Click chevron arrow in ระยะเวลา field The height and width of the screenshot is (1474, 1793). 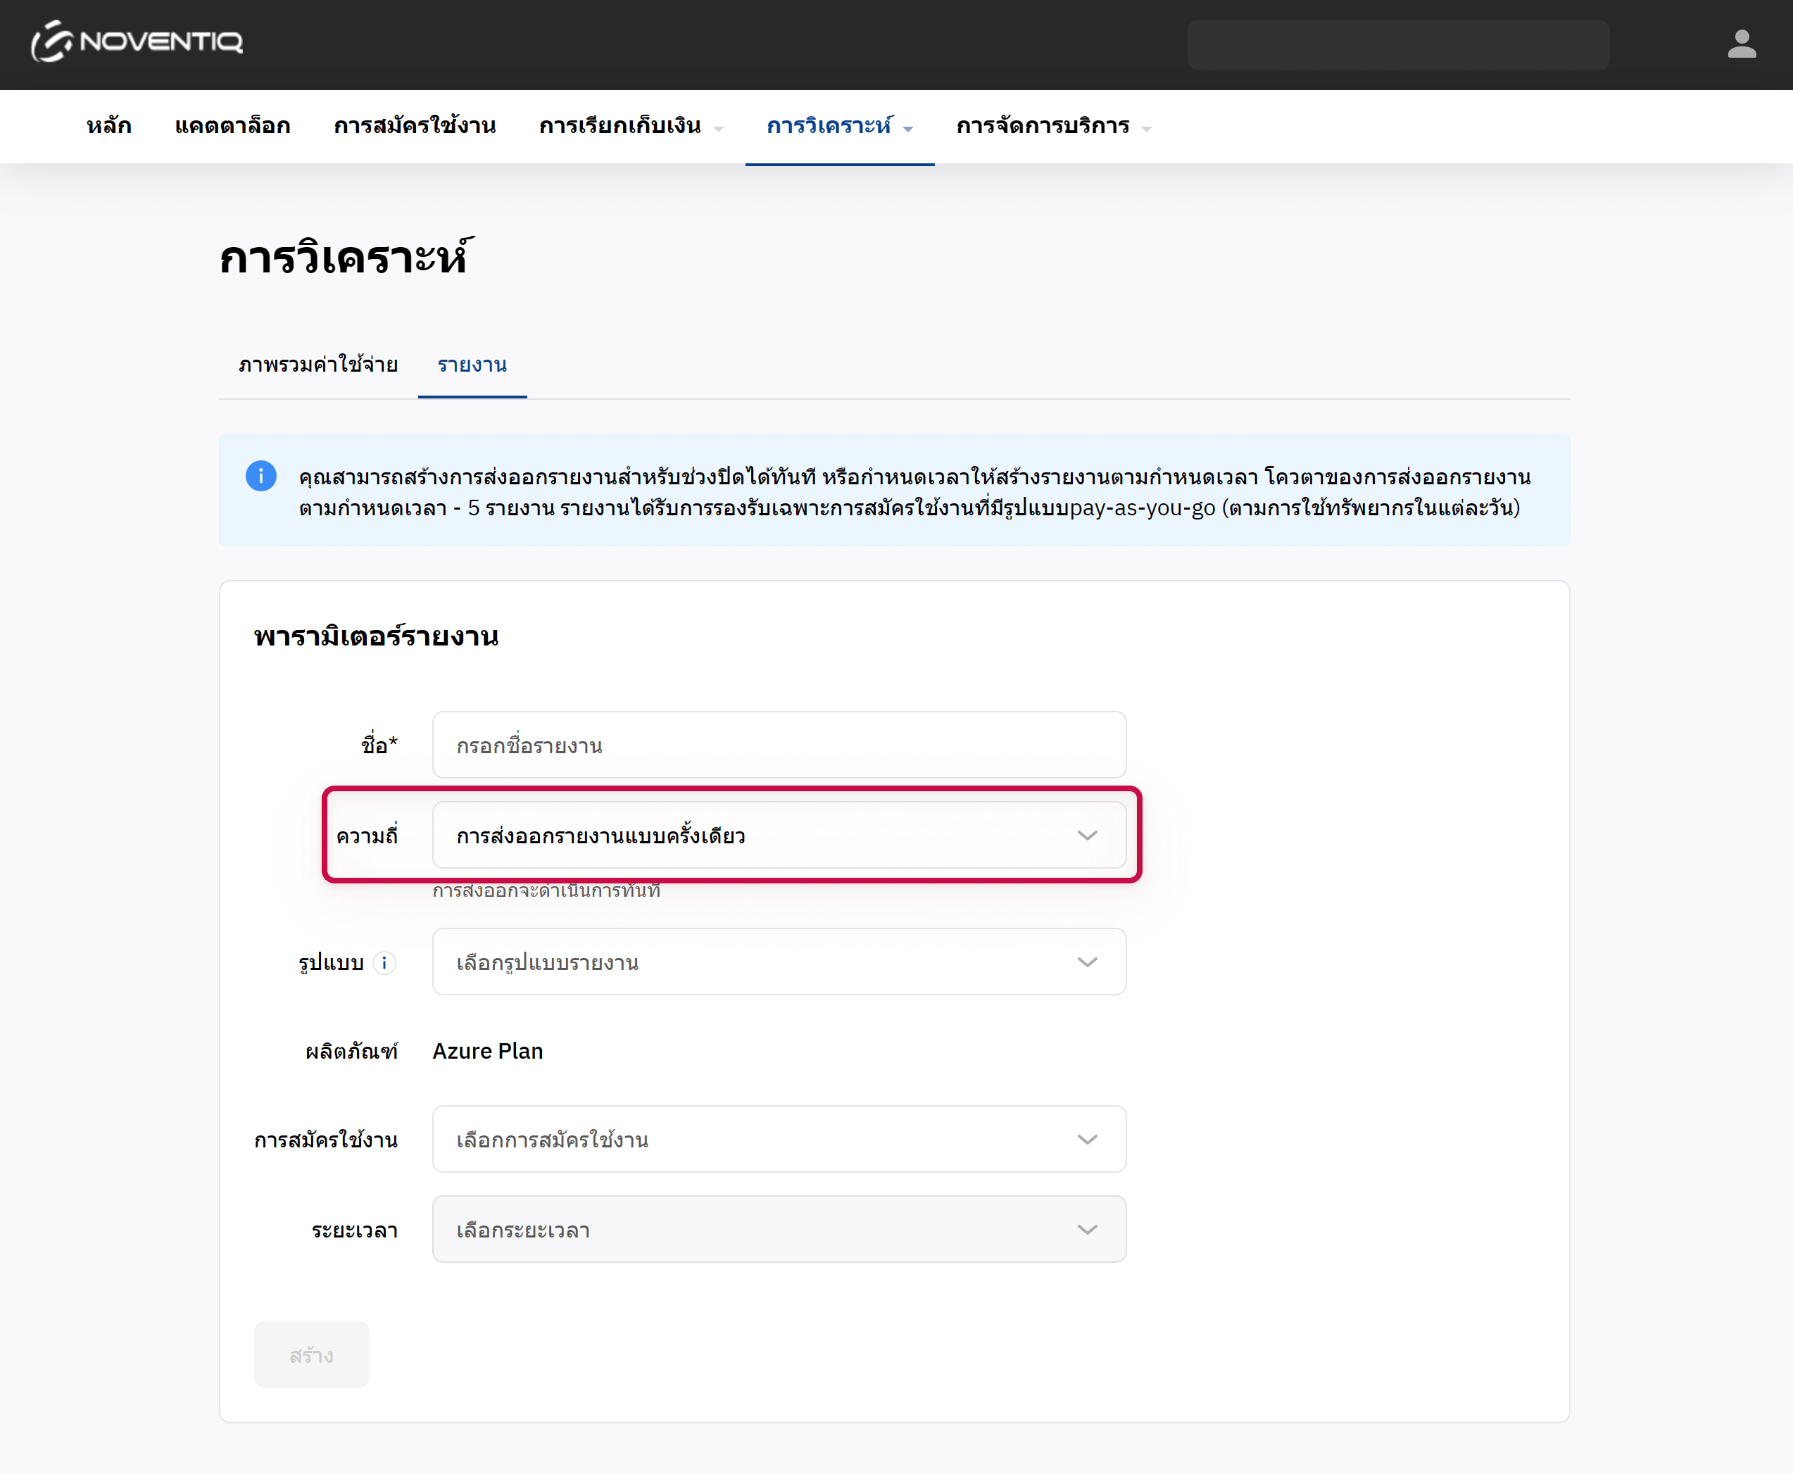(x=1087, y=1230)
